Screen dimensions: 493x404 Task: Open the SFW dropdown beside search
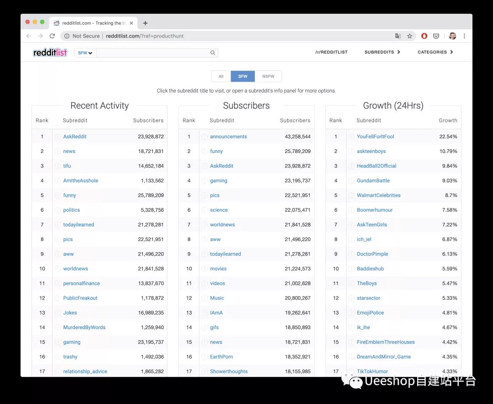coord(85,52)
